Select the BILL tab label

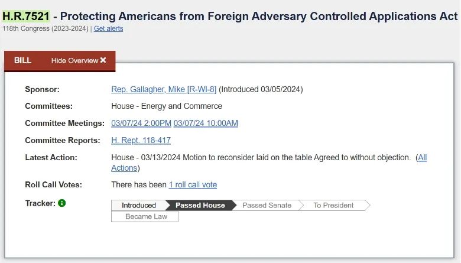click(x=22, y=60)
